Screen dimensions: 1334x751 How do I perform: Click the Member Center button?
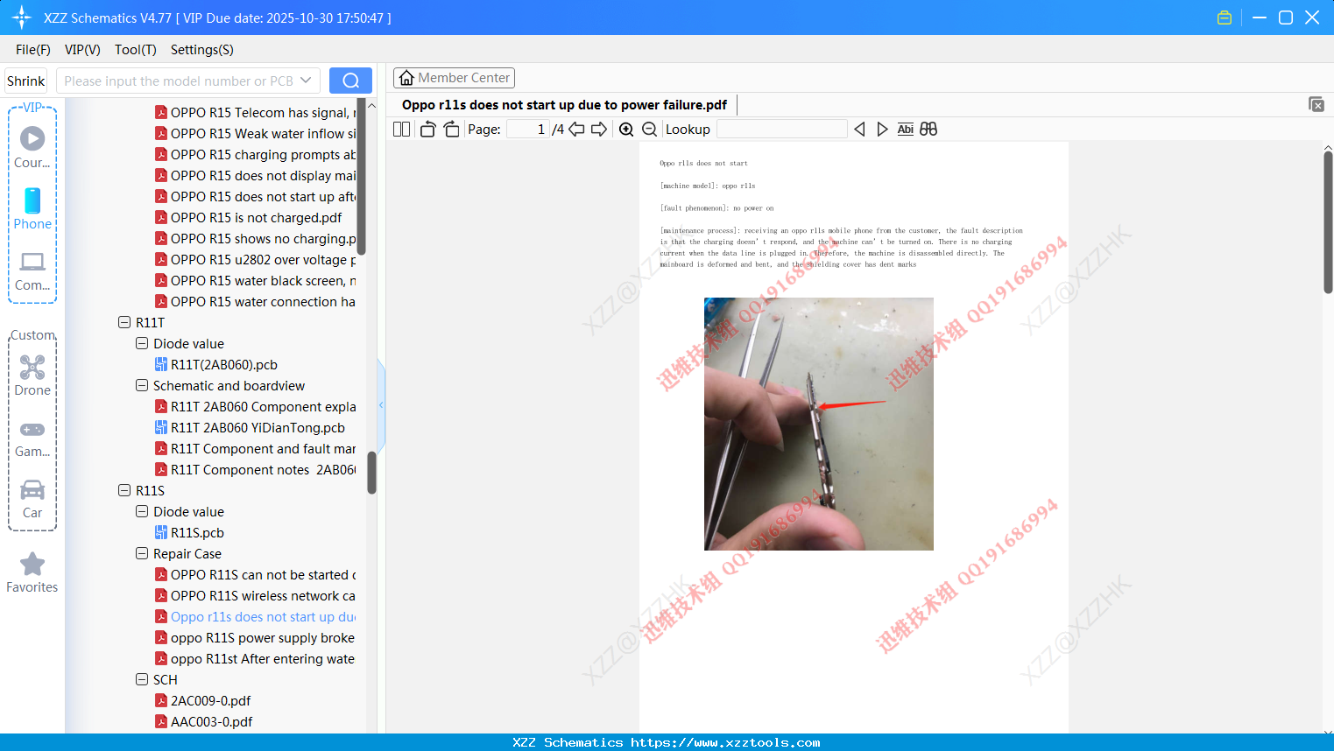pyautogui.click(x=454, y=77)
